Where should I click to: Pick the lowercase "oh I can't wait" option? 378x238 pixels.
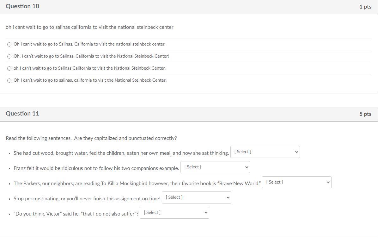9,68
